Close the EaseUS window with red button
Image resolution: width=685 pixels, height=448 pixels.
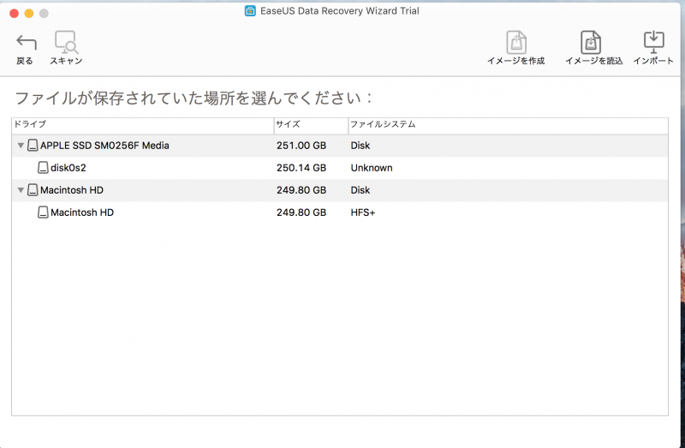click(x=14, y=14)
